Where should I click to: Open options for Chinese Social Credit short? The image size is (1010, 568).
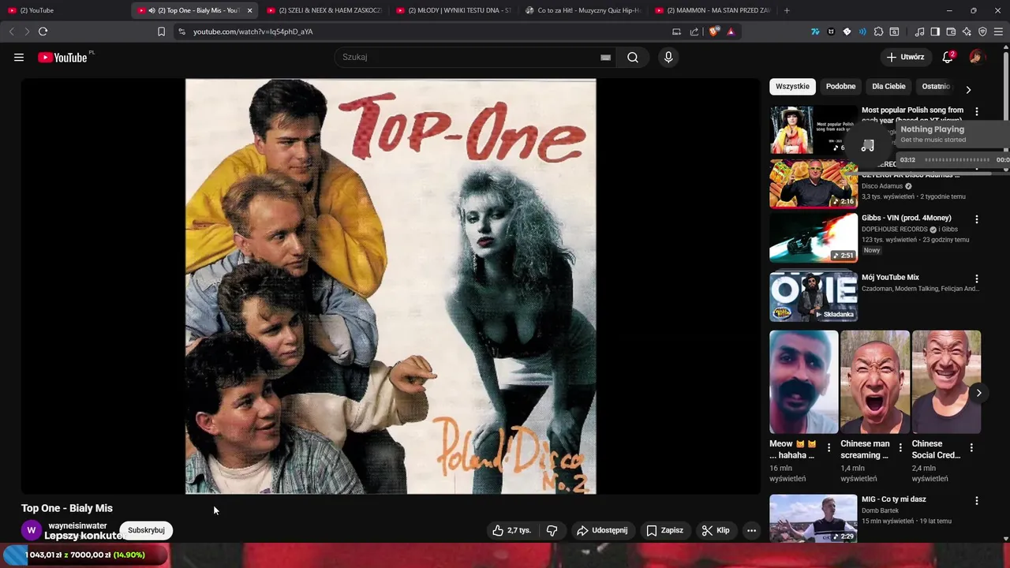pyautogui.click(x=971, y=447)
